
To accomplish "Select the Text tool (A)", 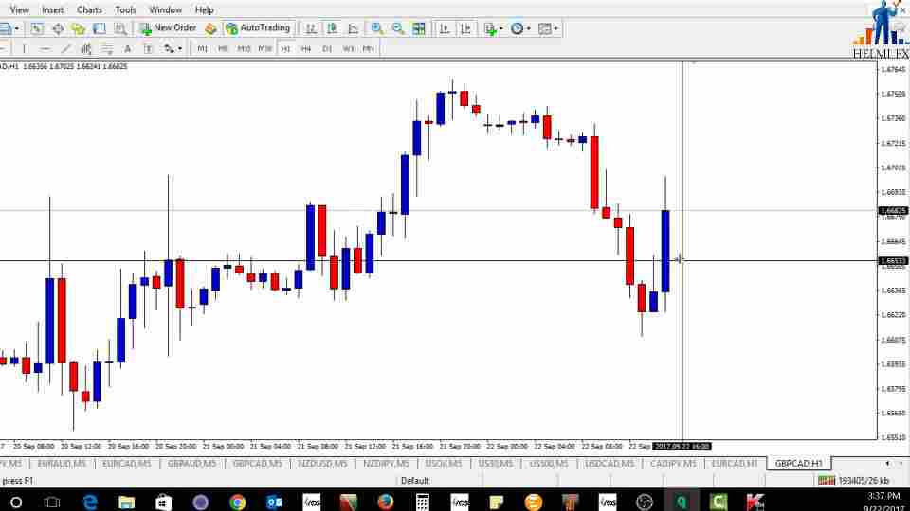I will (128, 48).
